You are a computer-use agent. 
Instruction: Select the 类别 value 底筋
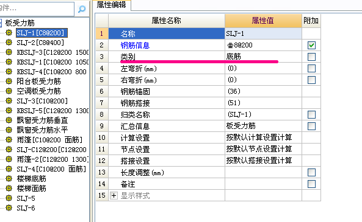click(263, 57)
